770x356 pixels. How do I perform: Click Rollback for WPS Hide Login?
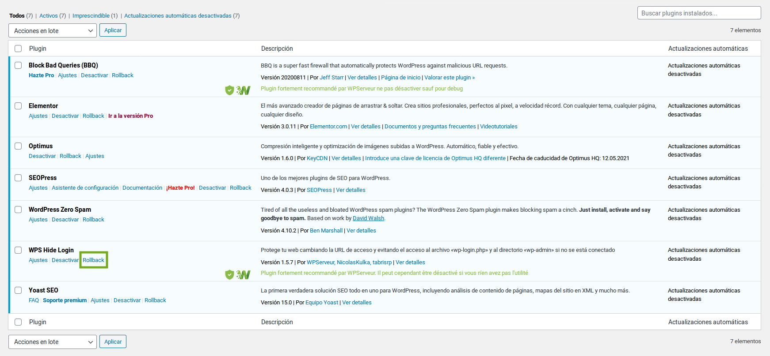pos(94,260)
